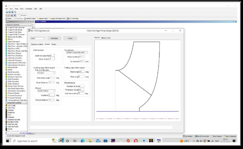
Task: Open the impeller selection dropdown in Vista dialog
Action: [38, 38]
